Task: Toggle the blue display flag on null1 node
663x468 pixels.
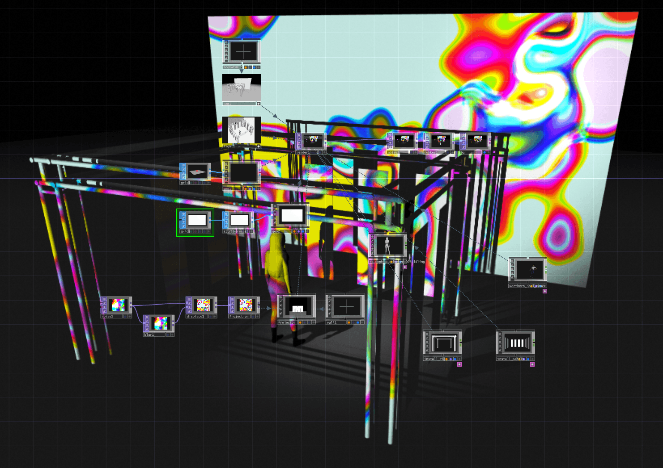Action: coord(357,322)
